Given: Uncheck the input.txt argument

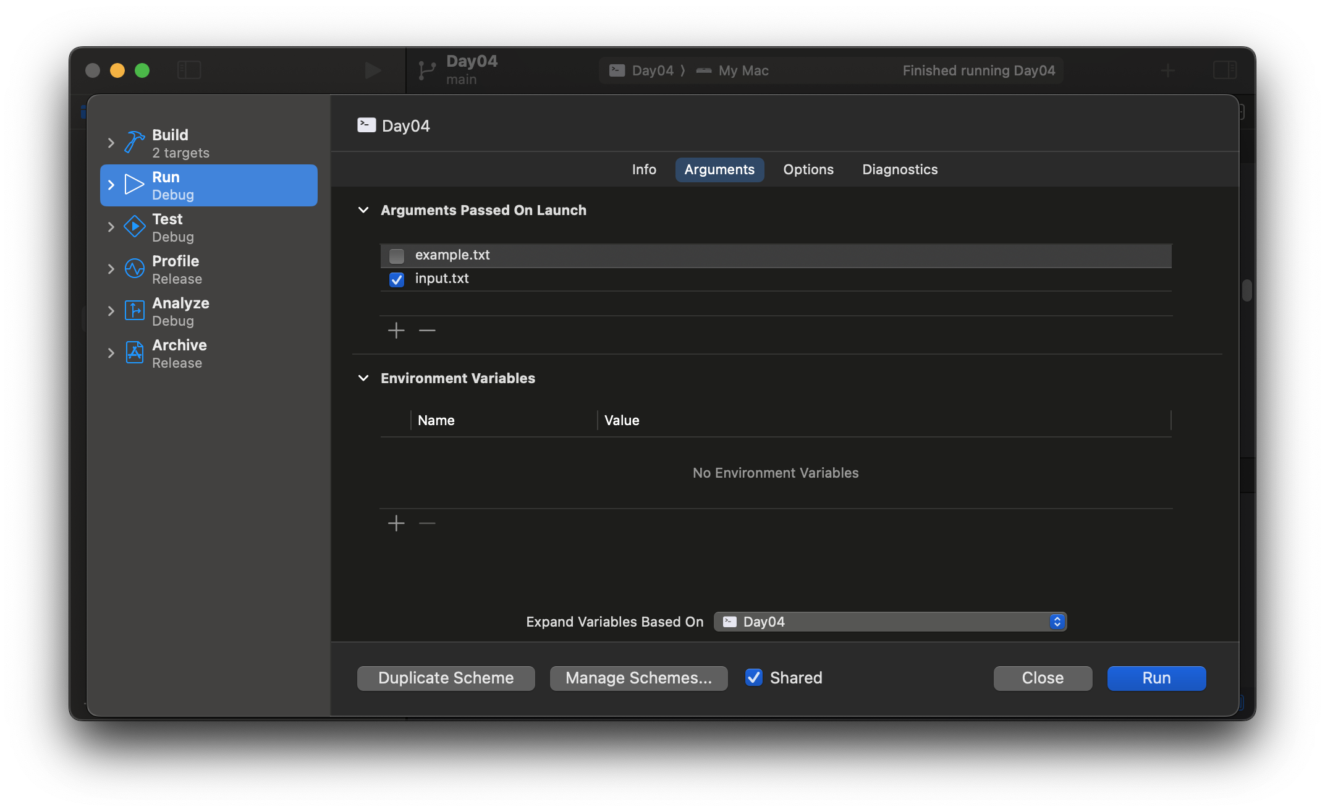Looking at the screenshot, I should pyautogui.click(x=397, y=279).
